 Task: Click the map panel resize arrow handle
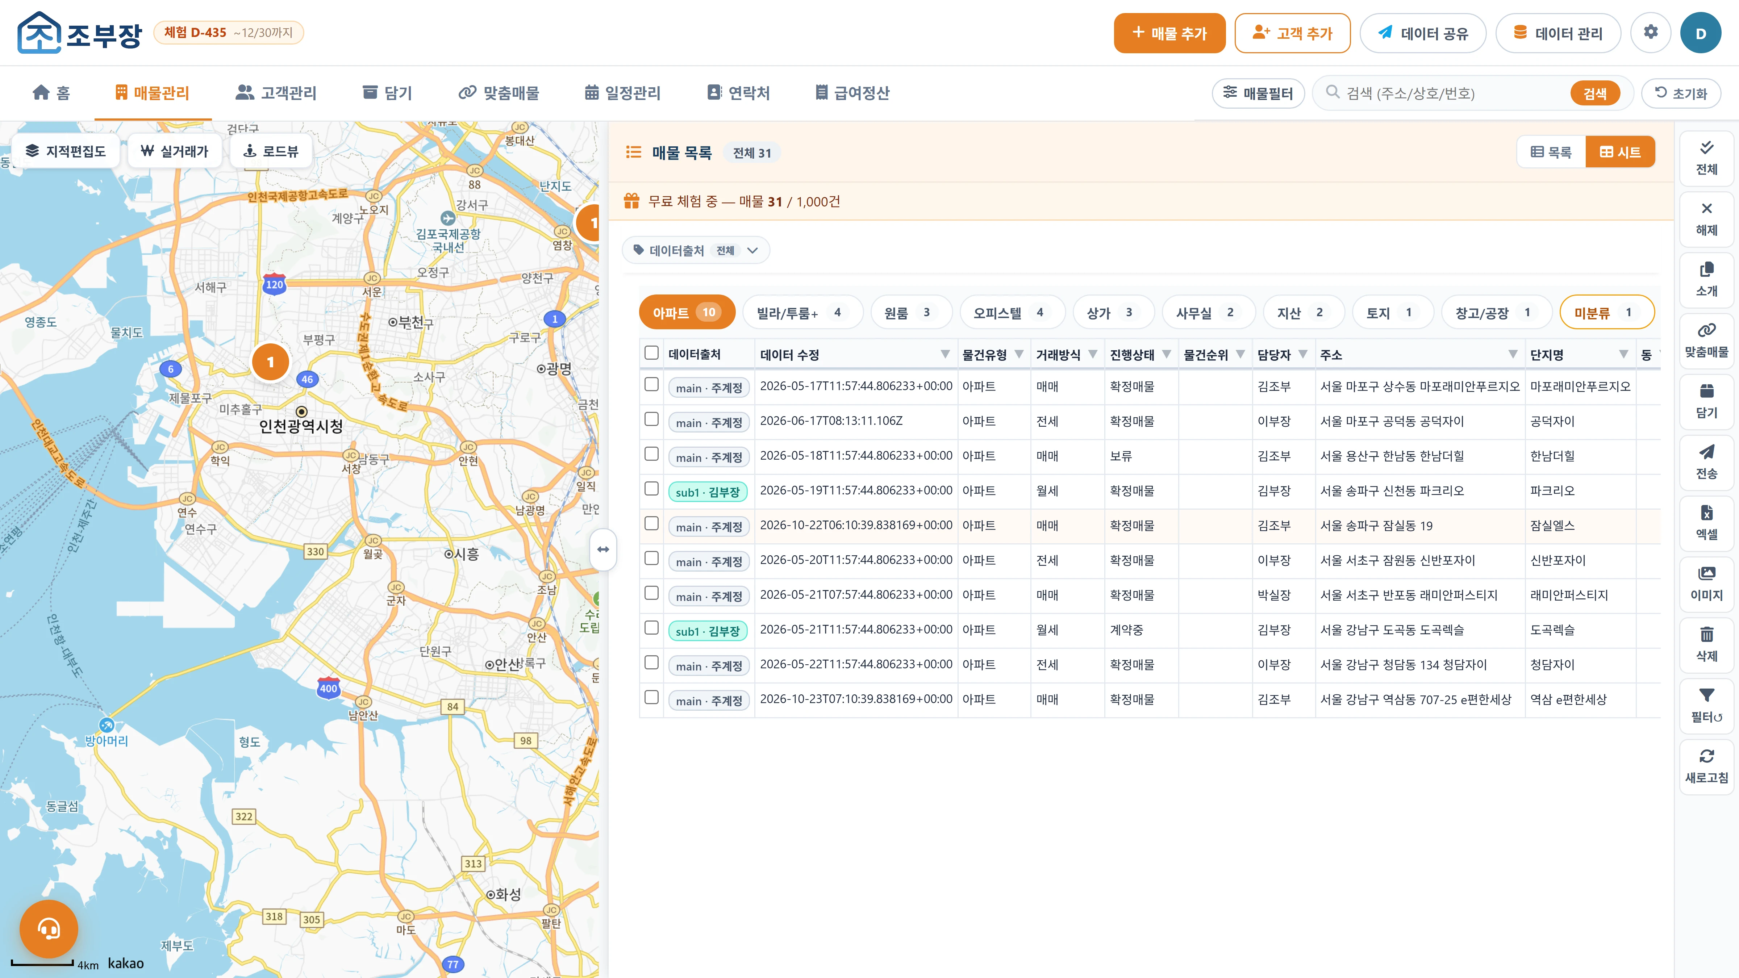click(603, 549)
